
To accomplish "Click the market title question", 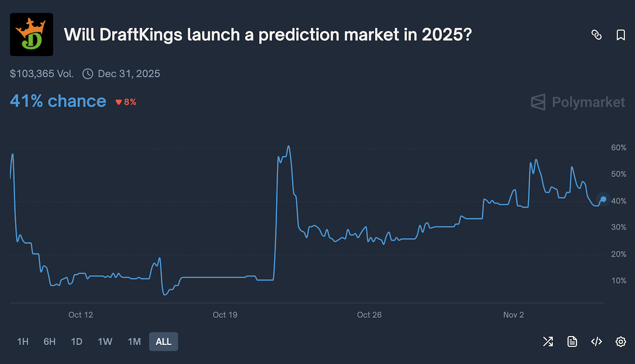I will tap(267, 35).
